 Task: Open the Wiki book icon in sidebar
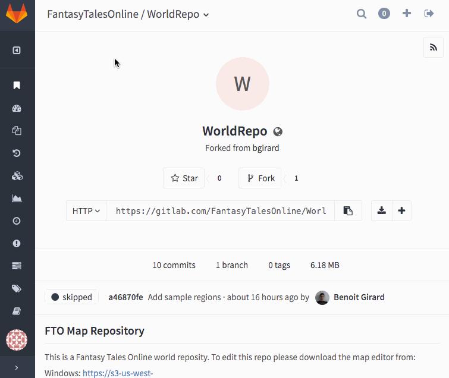point(17,311)
